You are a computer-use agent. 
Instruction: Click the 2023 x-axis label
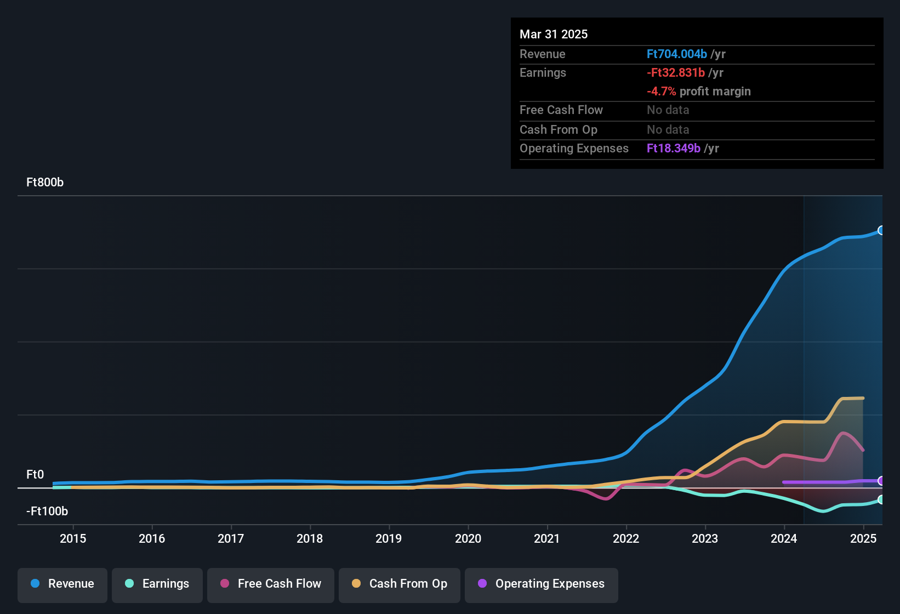tap(705, 538)
